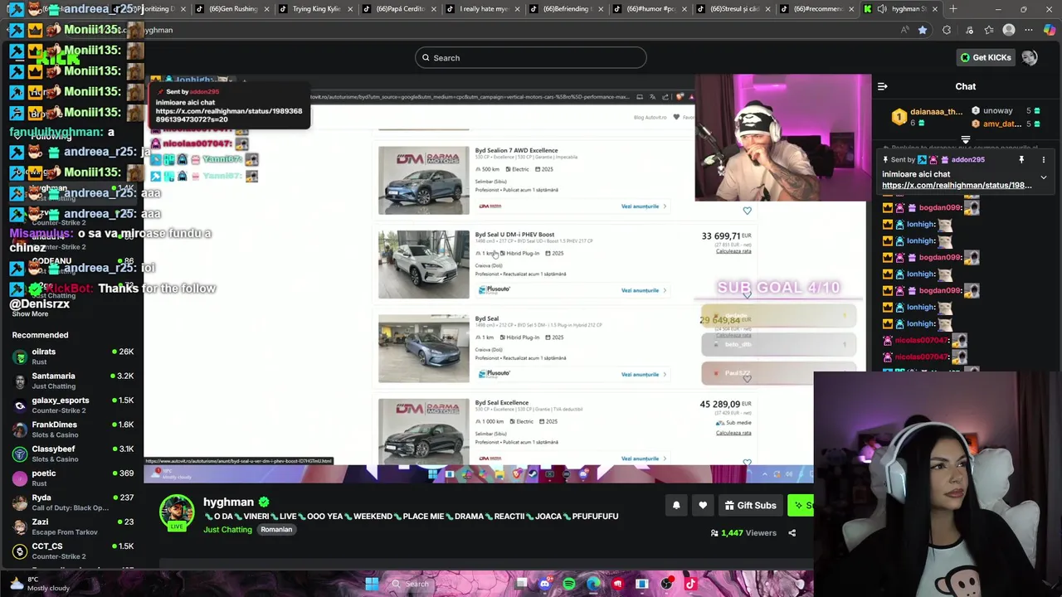
Task: Open recommended channel galaxy_esports
Action: click(73, 405)
